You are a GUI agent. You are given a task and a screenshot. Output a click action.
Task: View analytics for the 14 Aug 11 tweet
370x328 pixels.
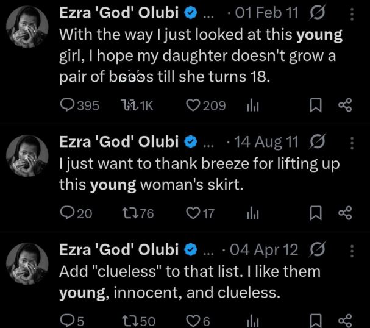pyautogui.click(x=253, y=213)
